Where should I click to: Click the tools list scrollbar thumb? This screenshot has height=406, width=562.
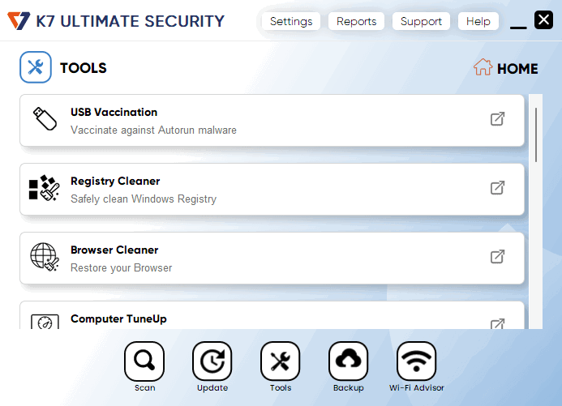point(536,135)
